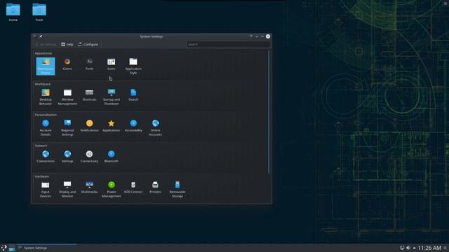449x252 pixels.
Task: Open Removable Storage settings
Action: pyautogui.click(x=177, y=190)
